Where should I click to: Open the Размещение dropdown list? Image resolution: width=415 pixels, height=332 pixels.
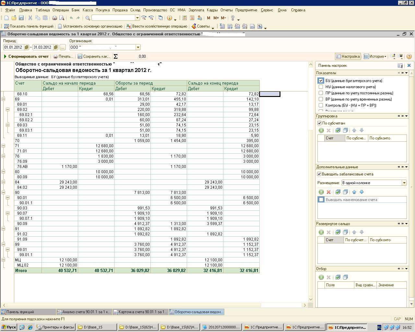click(404, 183)
